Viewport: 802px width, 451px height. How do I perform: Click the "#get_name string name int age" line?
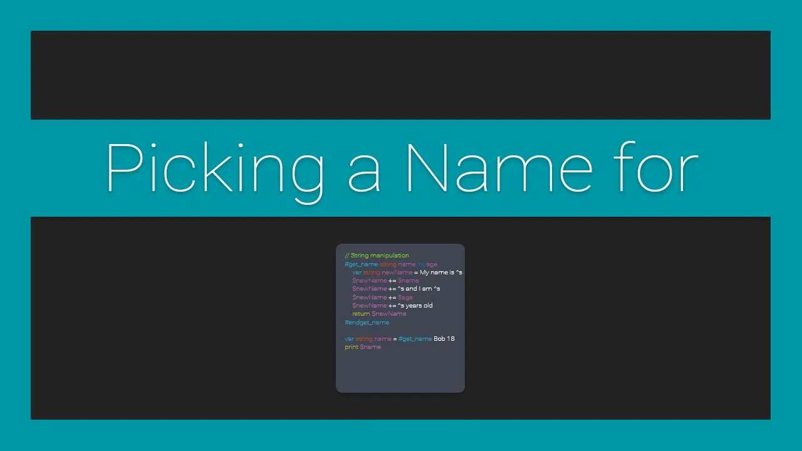(391, 264)
